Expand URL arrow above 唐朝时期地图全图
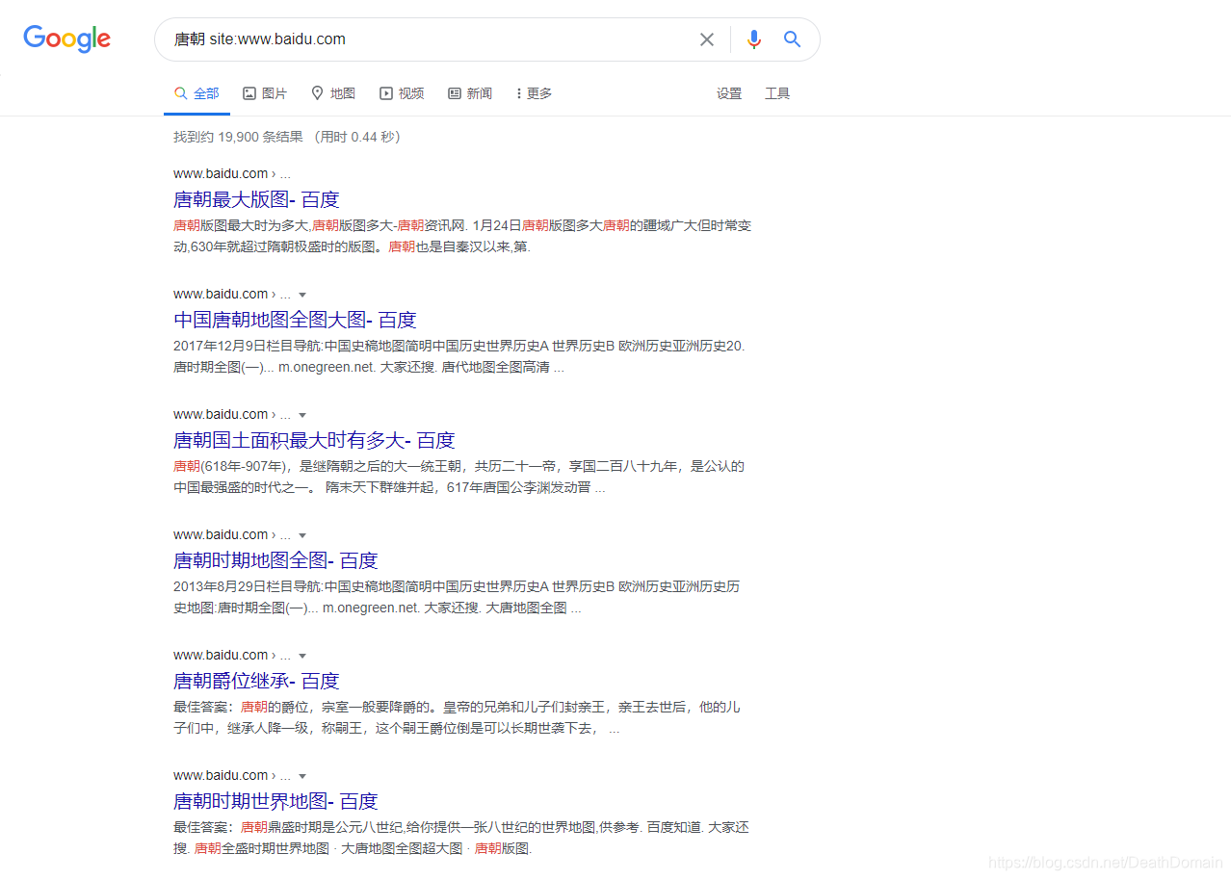The width and height of the screenshot is (1231, 880). click(x=302, y=535)
